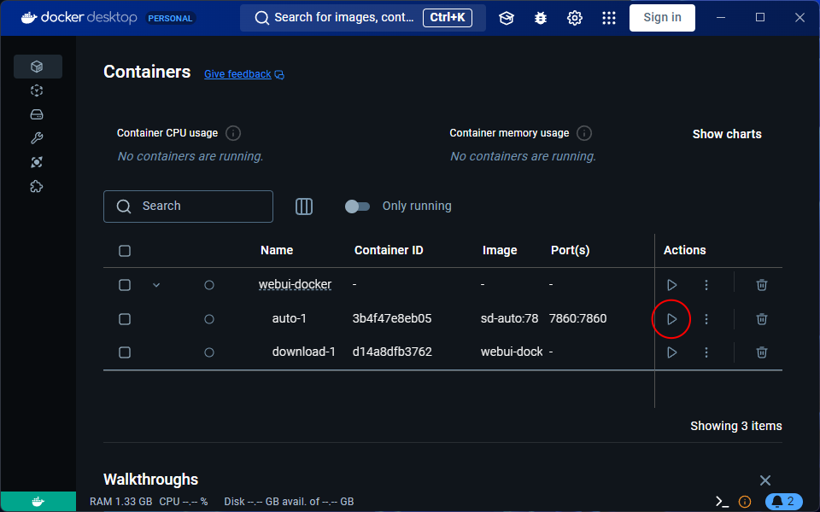The width and height of the screenshot is (820, 512).
Task: Check the download-1 row checkbox
Action: (125, 352)
